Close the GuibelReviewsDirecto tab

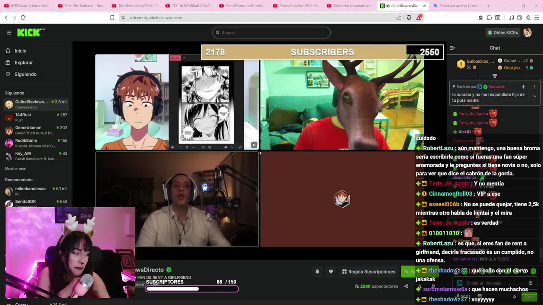(x=423, y=6)
